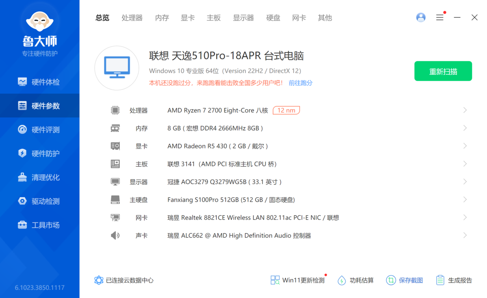Screen dimensions: 487x298
Task: Click AMD Radeon R5 430 text
Action: tap(218, 146)
